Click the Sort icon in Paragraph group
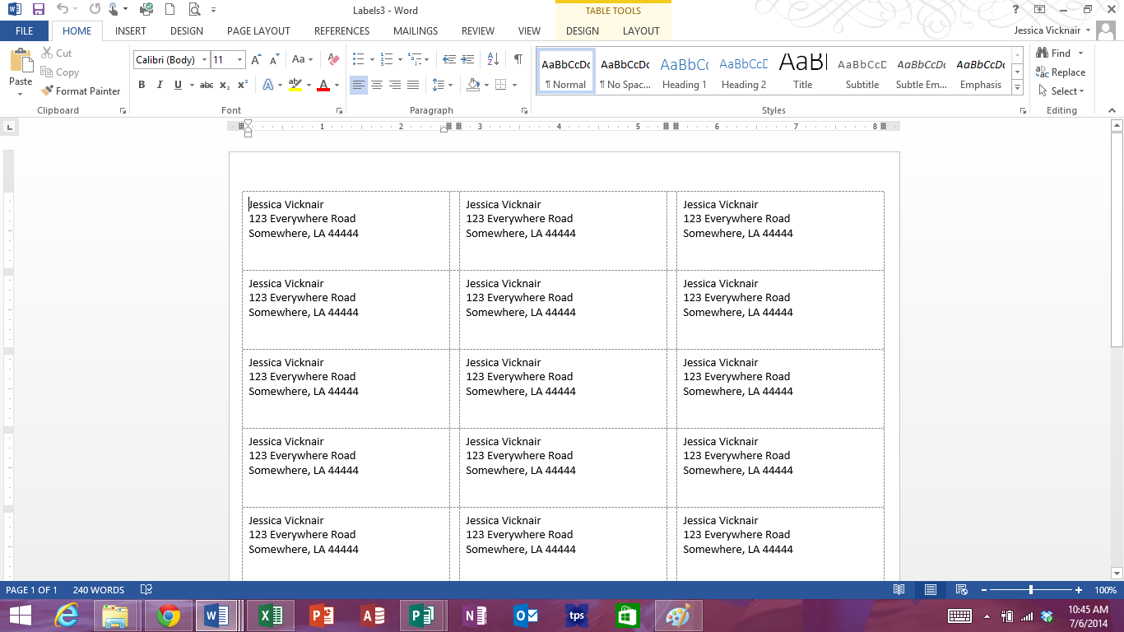The width and height of the screenshot is (1124, 632). tap(492, 59)
